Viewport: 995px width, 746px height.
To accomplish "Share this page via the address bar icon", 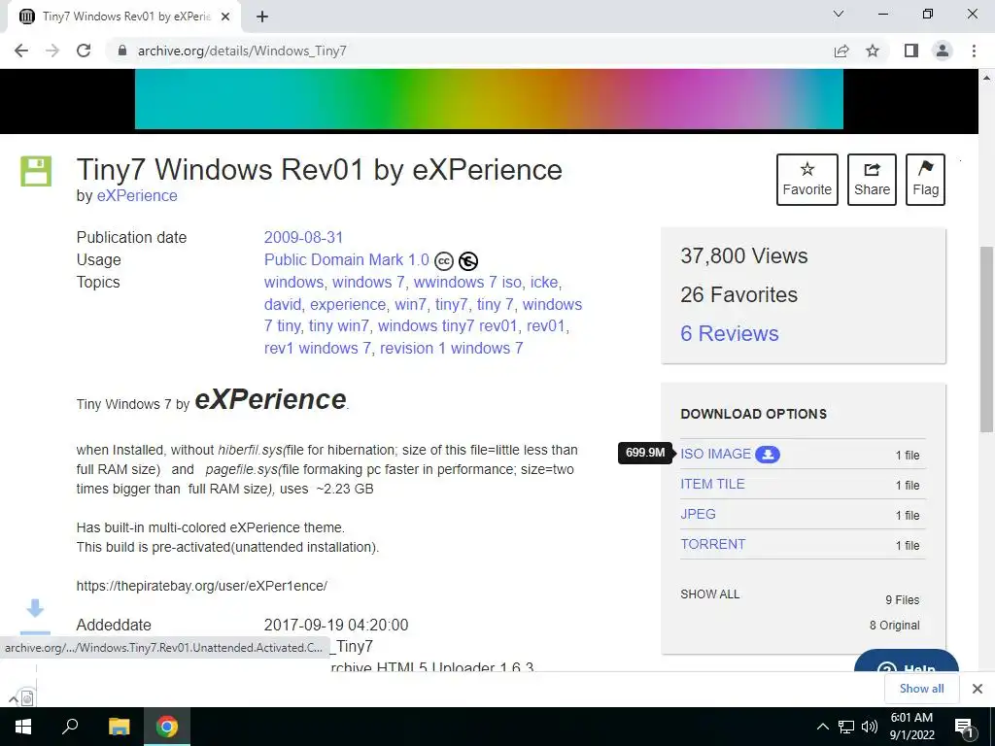I will tap(841, 51).
